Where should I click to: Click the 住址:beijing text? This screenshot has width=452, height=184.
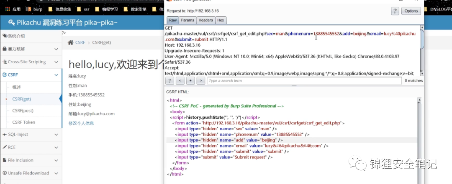click(x=80, y=104)
